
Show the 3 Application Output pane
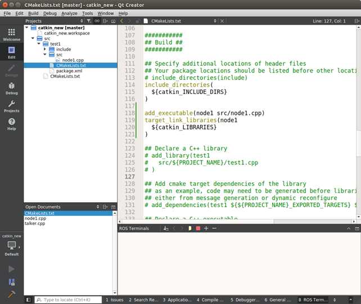point(177,299)
